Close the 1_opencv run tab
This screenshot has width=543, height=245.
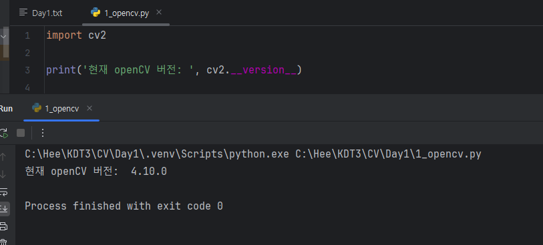click(x=89, y=108)
